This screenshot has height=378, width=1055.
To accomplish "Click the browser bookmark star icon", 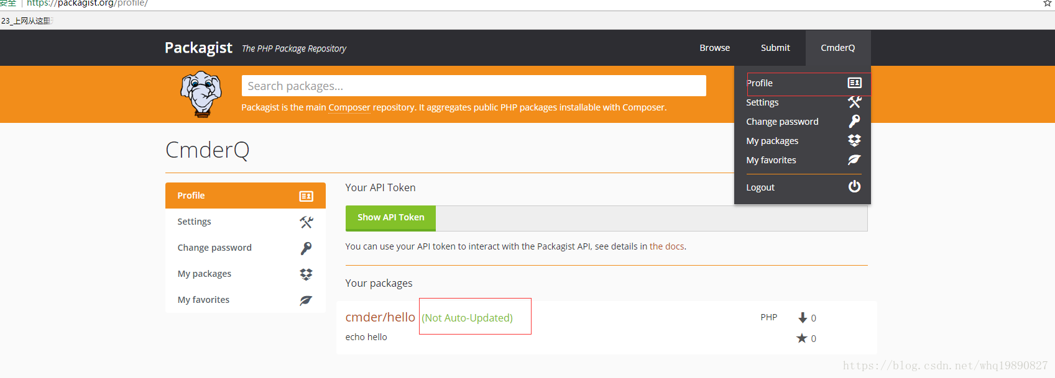I will 1048,3.
